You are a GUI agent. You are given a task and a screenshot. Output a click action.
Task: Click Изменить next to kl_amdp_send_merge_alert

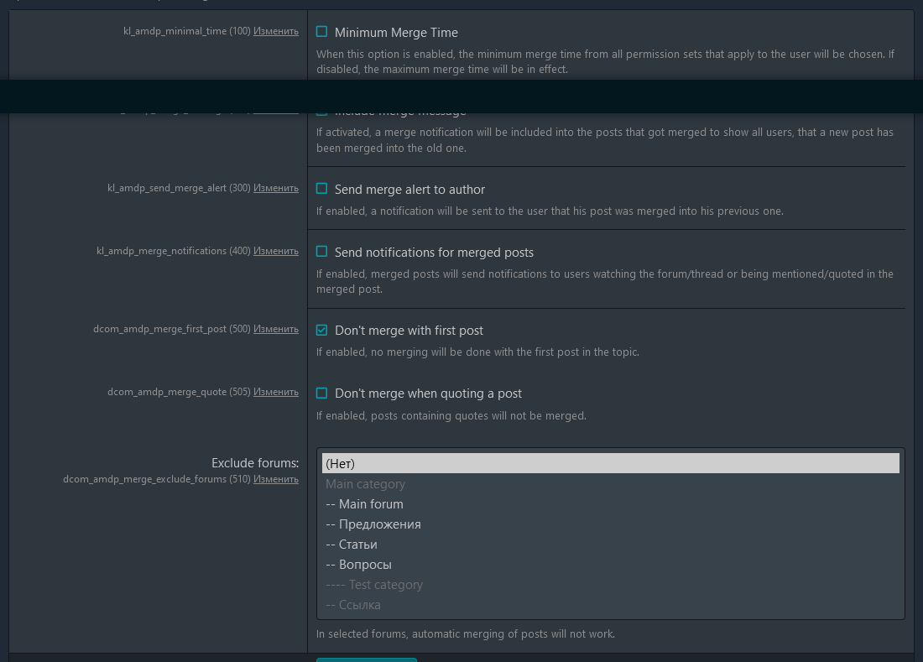276,188
